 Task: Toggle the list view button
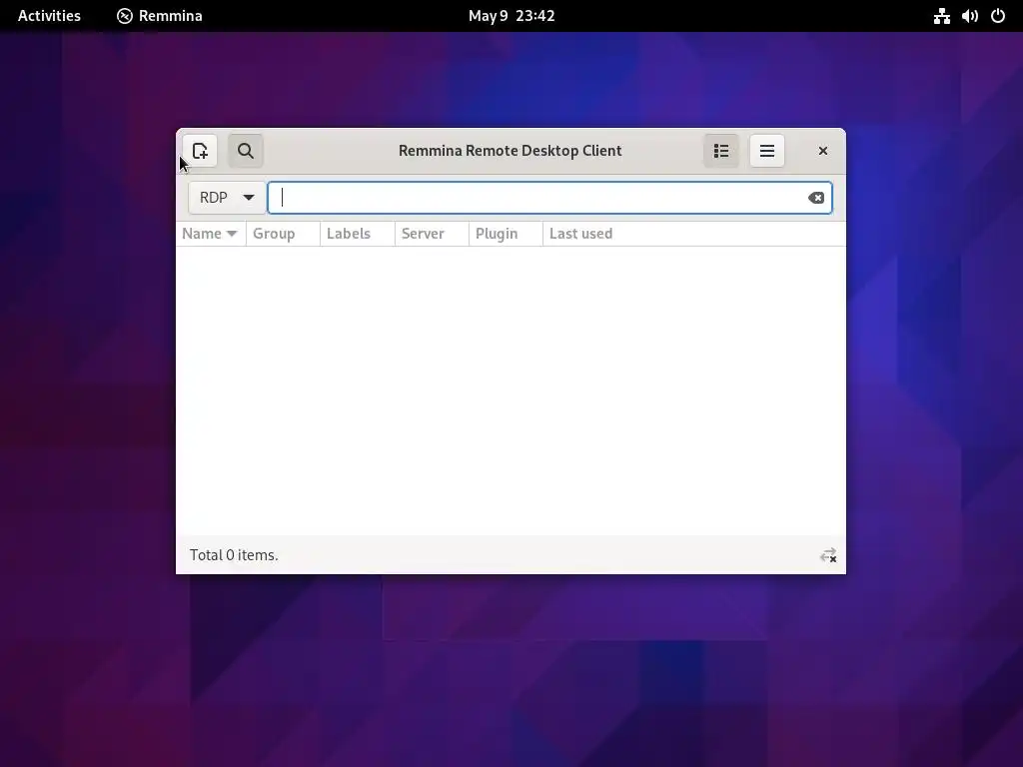click(x=721, y=151)
